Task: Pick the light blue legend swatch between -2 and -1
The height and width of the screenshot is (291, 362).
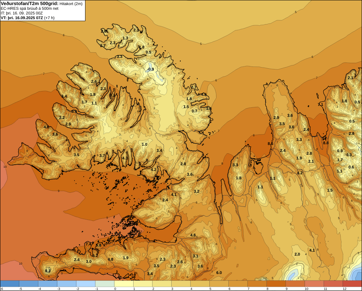Action: tap(86, 284)
